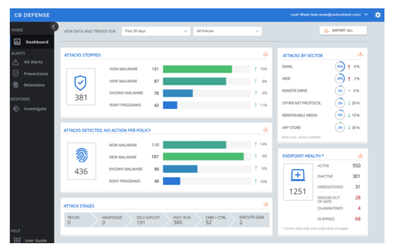394x251 pixels.
Task: Click the settings gear icon
Action: pyautogui.click(x=377, y=15)
